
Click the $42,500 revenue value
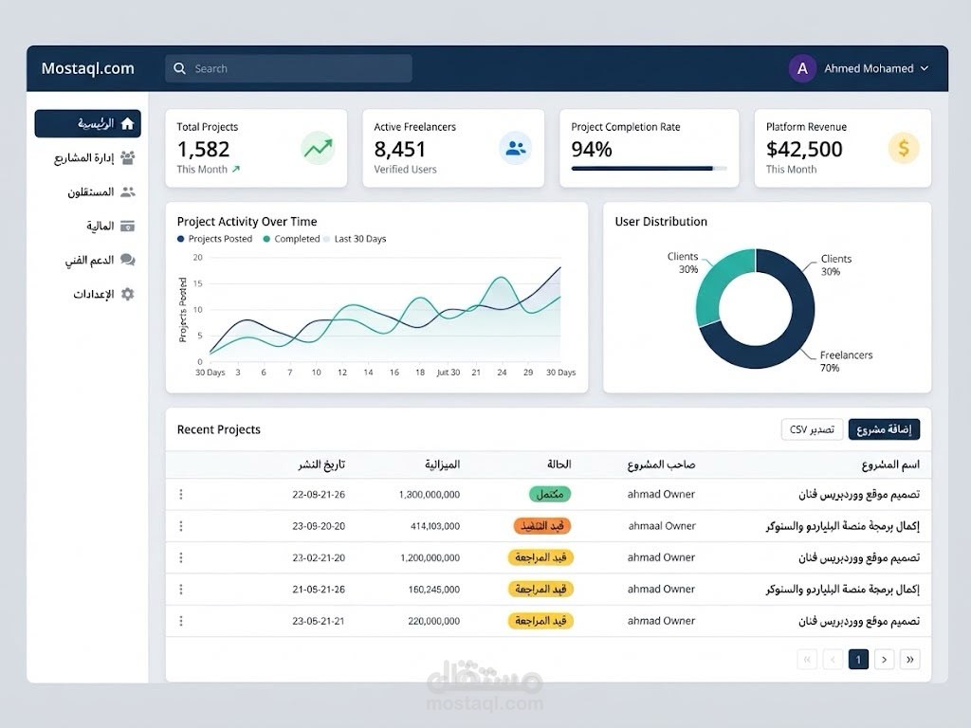(x=804, y=149)
